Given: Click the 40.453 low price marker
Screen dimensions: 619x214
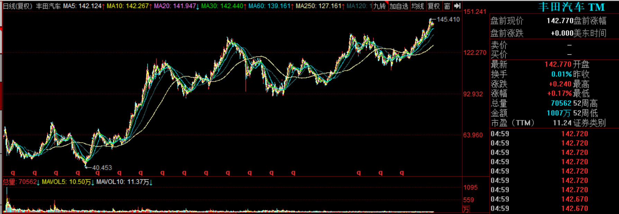Looking at the screenshot, I should (102, 168).
